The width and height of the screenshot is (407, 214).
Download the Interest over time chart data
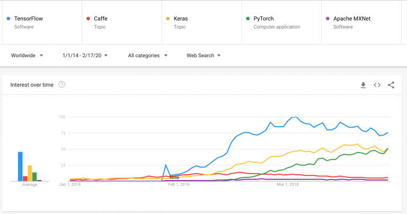pyautogui.click(x=363, y=85)
